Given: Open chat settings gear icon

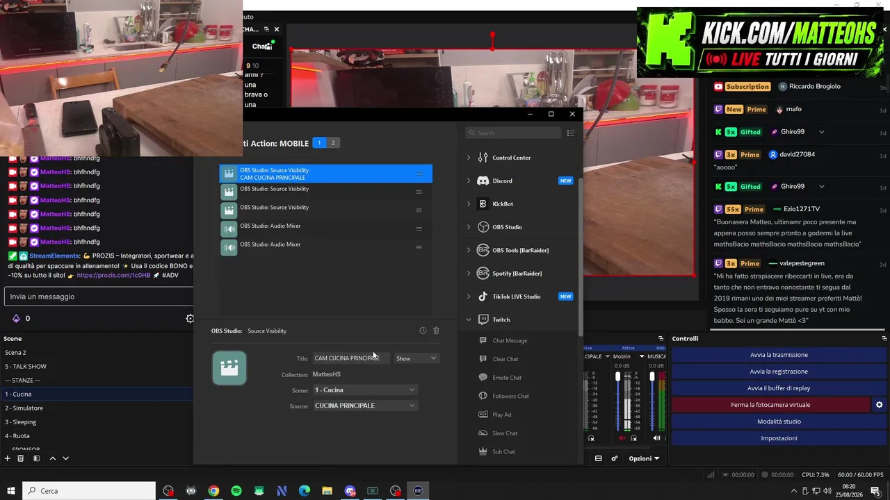Looking at the screenshot, I should (x=189, y=318).
